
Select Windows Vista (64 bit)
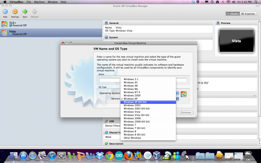(148, 115)
